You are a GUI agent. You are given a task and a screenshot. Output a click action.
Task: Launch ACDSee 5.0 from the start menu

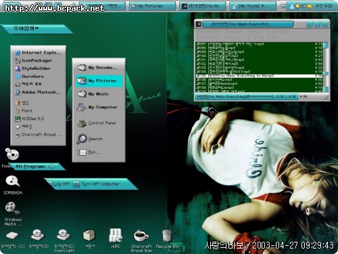point(30,119)
